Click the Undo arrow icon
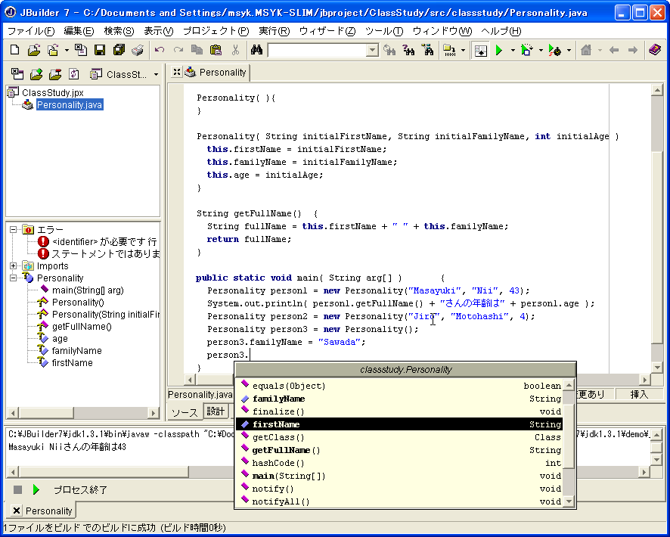This screenshot has height=537, width=670. click(159, 50)
